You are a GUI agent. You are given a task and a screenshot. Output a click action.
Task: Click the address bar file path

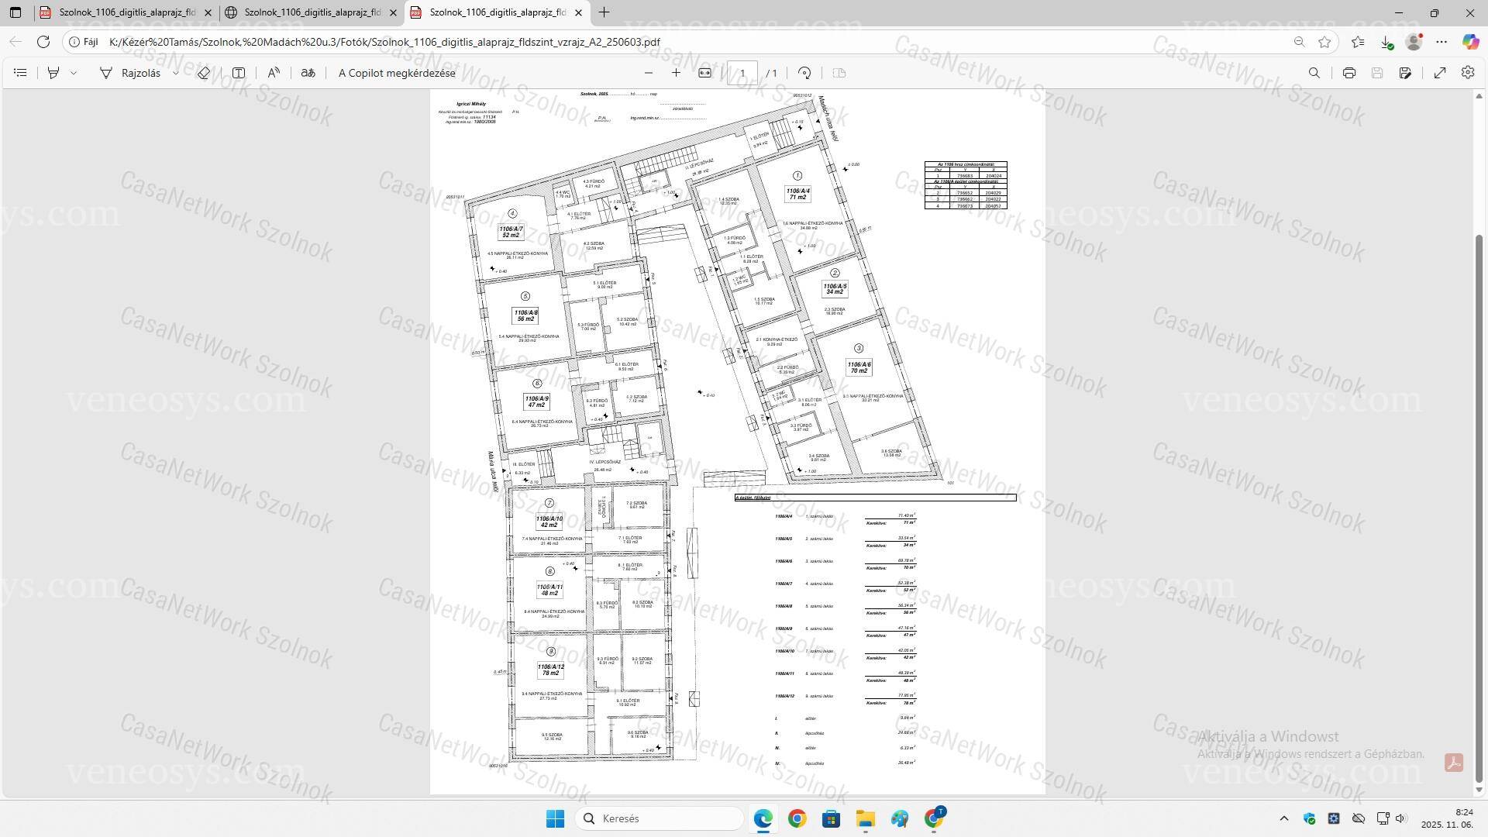pos(384,42)
